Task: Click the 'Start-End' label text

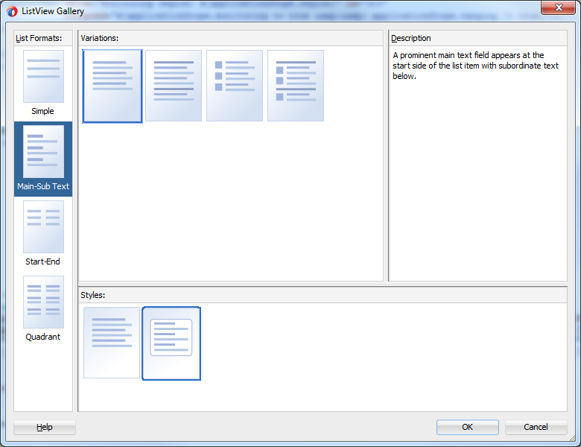Action: pos(42,261)
